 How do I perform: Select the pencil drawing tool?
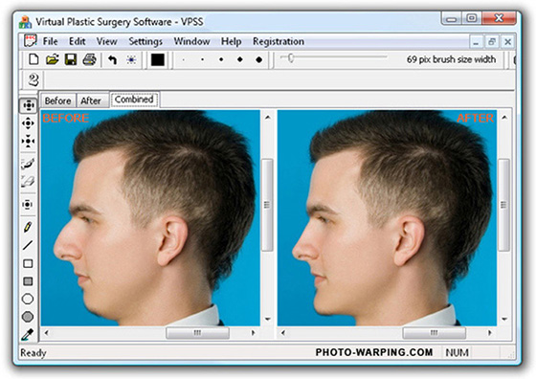pos(28,227)
